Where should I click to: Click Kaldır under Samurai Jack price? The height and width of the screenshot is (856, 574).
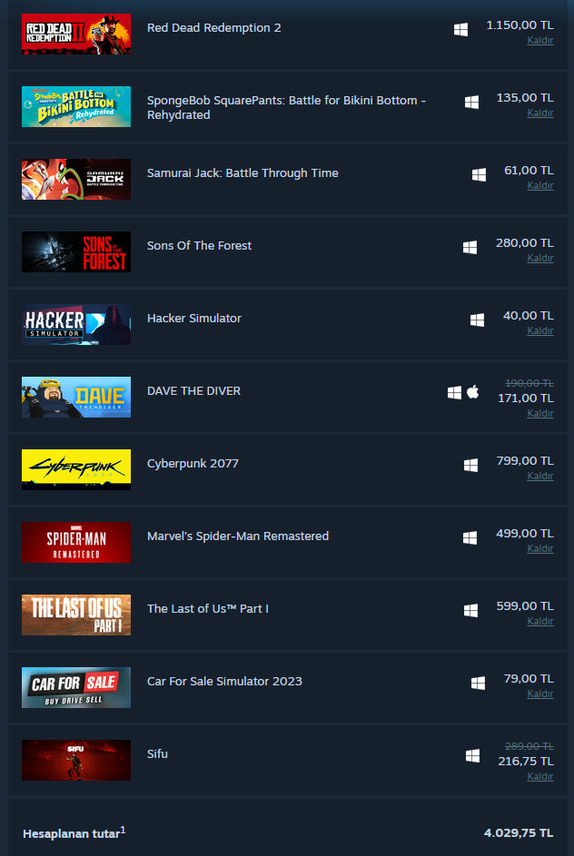tap(540, 185)
